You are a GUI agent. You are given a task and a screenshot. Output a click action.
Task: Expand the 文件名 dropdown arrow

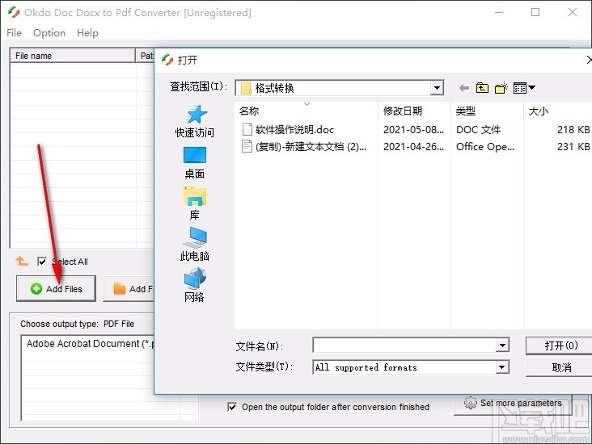coord(502,346)
